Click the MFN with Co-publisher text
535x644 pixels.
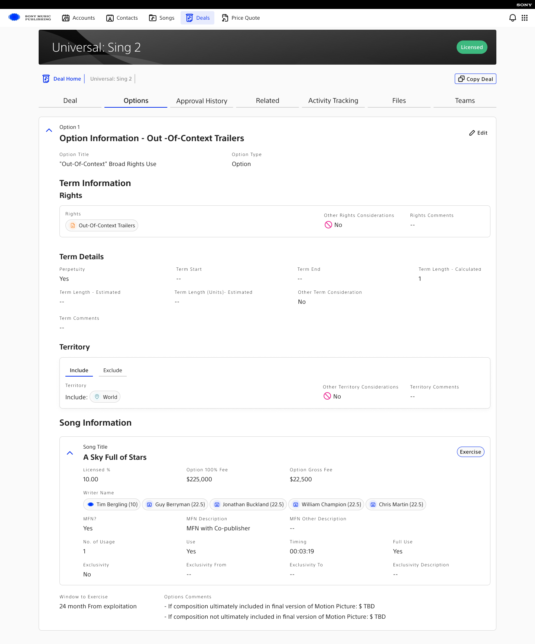(218, 528)
